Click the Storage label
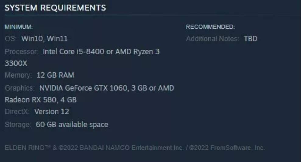The height and width of the screenshot is (162, 301). pyautogui.click(x=18, y=125)
